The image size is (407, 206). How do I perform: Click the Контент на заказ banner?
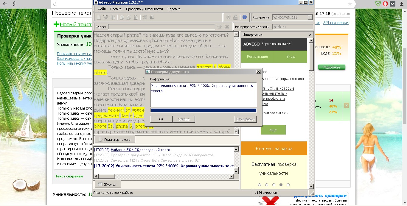(x=274, y=148)
